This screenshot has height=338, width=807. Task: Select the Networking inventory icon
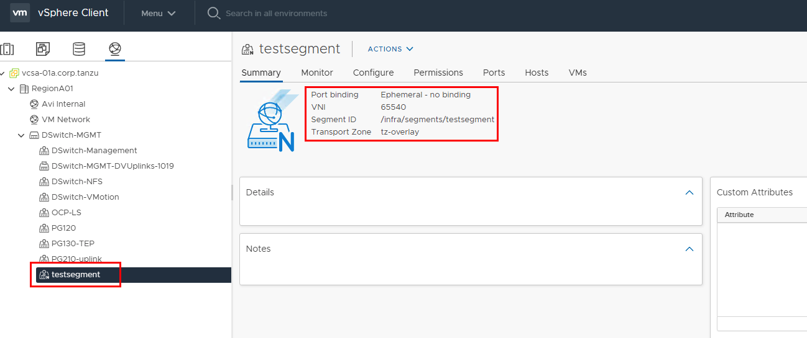[x=115, y=48]
